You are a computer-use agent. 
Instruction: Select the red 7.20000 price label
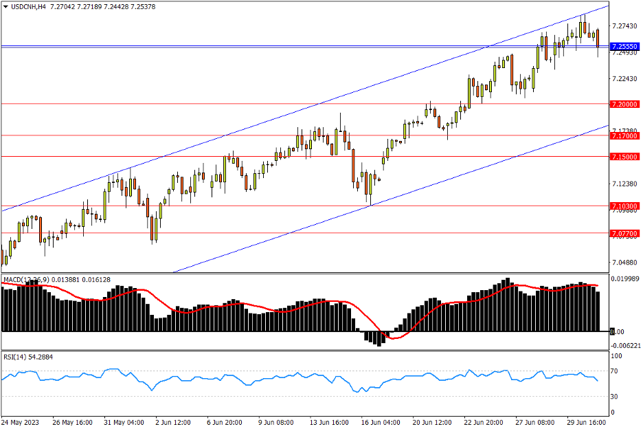click(624, 104)
